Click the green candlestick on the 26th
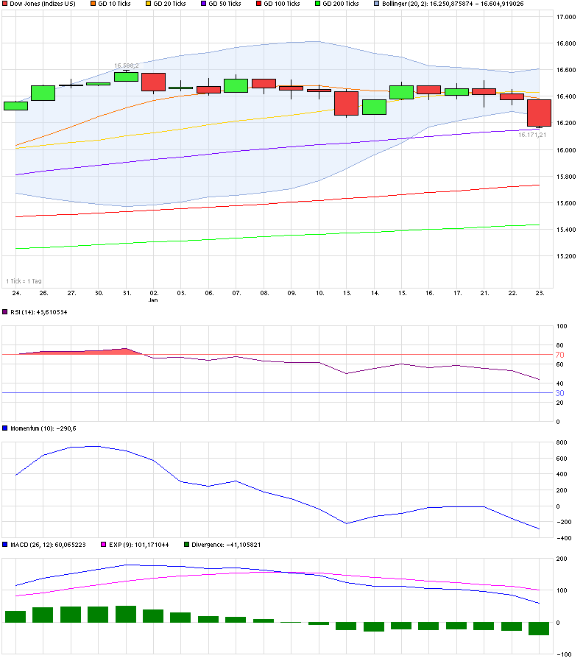This screenshot has height=661, width=583. coord(43,93)
